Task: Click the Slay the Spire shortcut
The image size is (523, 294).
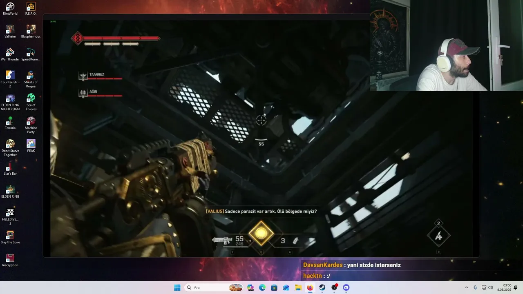Action: pos(10,237)
